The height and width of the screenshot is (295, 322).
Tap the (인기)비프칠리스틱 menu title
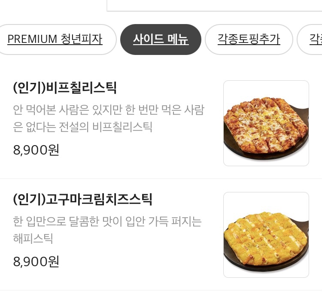[x=65, y=88]
